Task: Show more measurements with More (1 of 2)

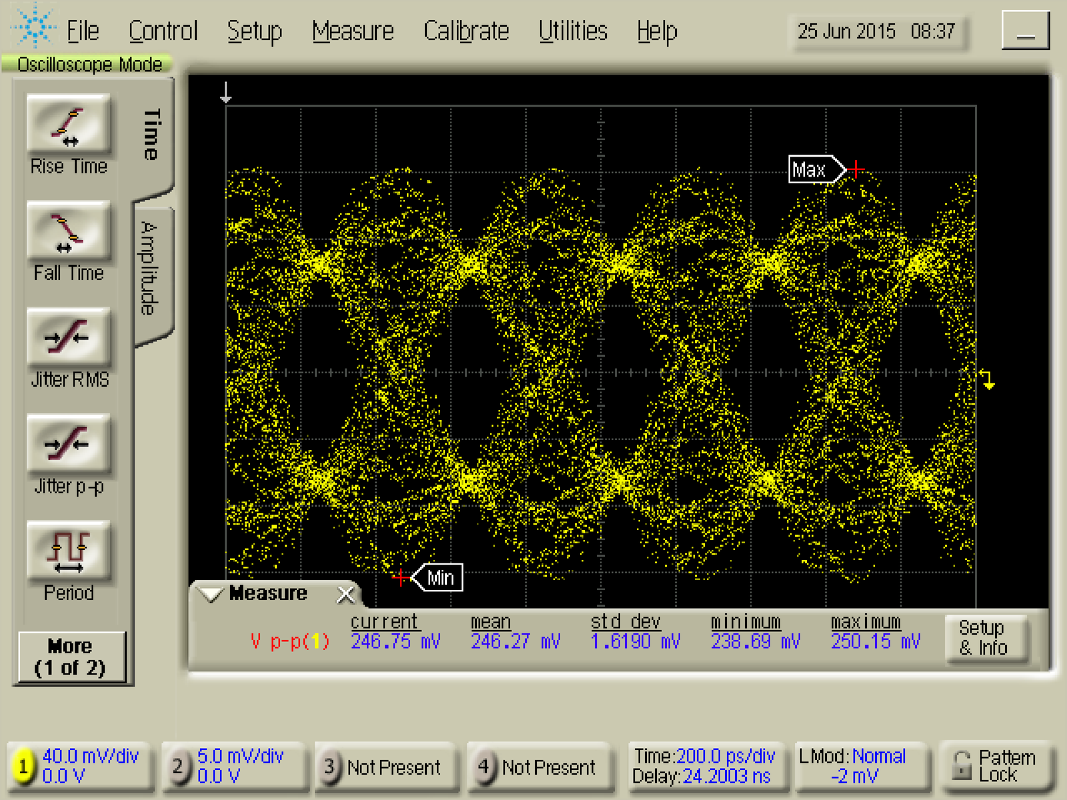Action: 70,657
